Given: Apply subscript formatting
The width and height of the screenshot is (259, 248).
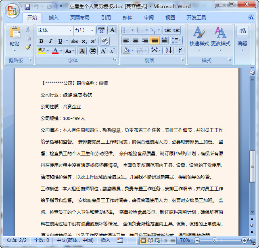Looking at the screenshot, I should (84, 41).
